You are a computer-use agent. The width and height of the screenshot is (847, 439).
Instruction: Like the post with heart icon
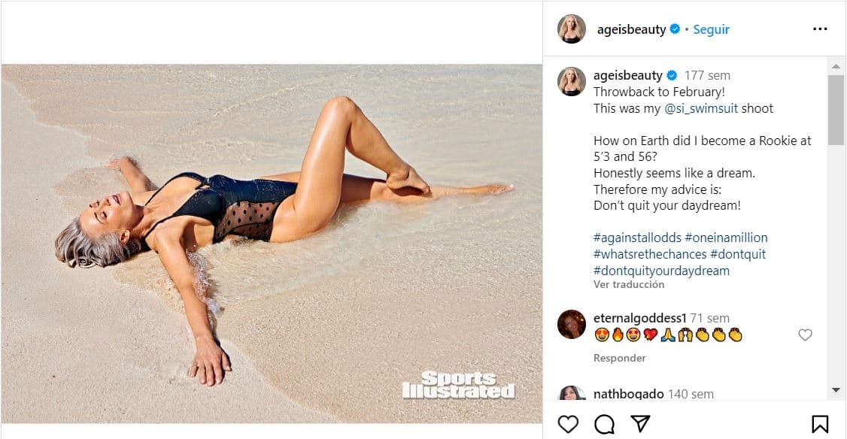click(x=568, y=424)
